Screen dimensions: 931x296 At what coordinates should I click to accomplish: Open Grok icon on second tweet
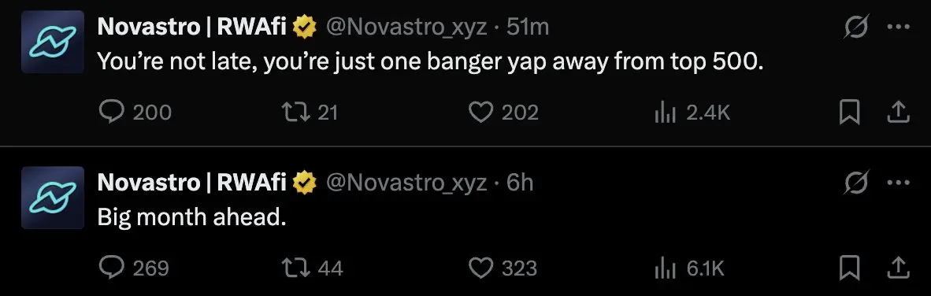point(858,183)
